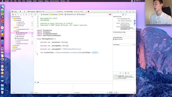The height and width of the screenshot is (97, 172).
Task: Jump to next issue arrow in jump bar
Action: pos(112,15)
